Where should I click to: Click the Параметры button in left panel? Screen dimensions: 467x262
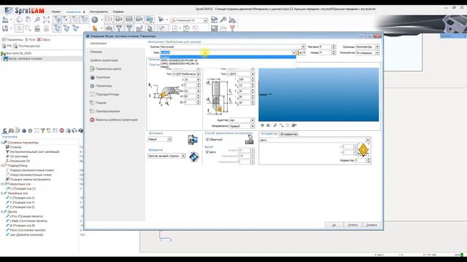[12, 39]
